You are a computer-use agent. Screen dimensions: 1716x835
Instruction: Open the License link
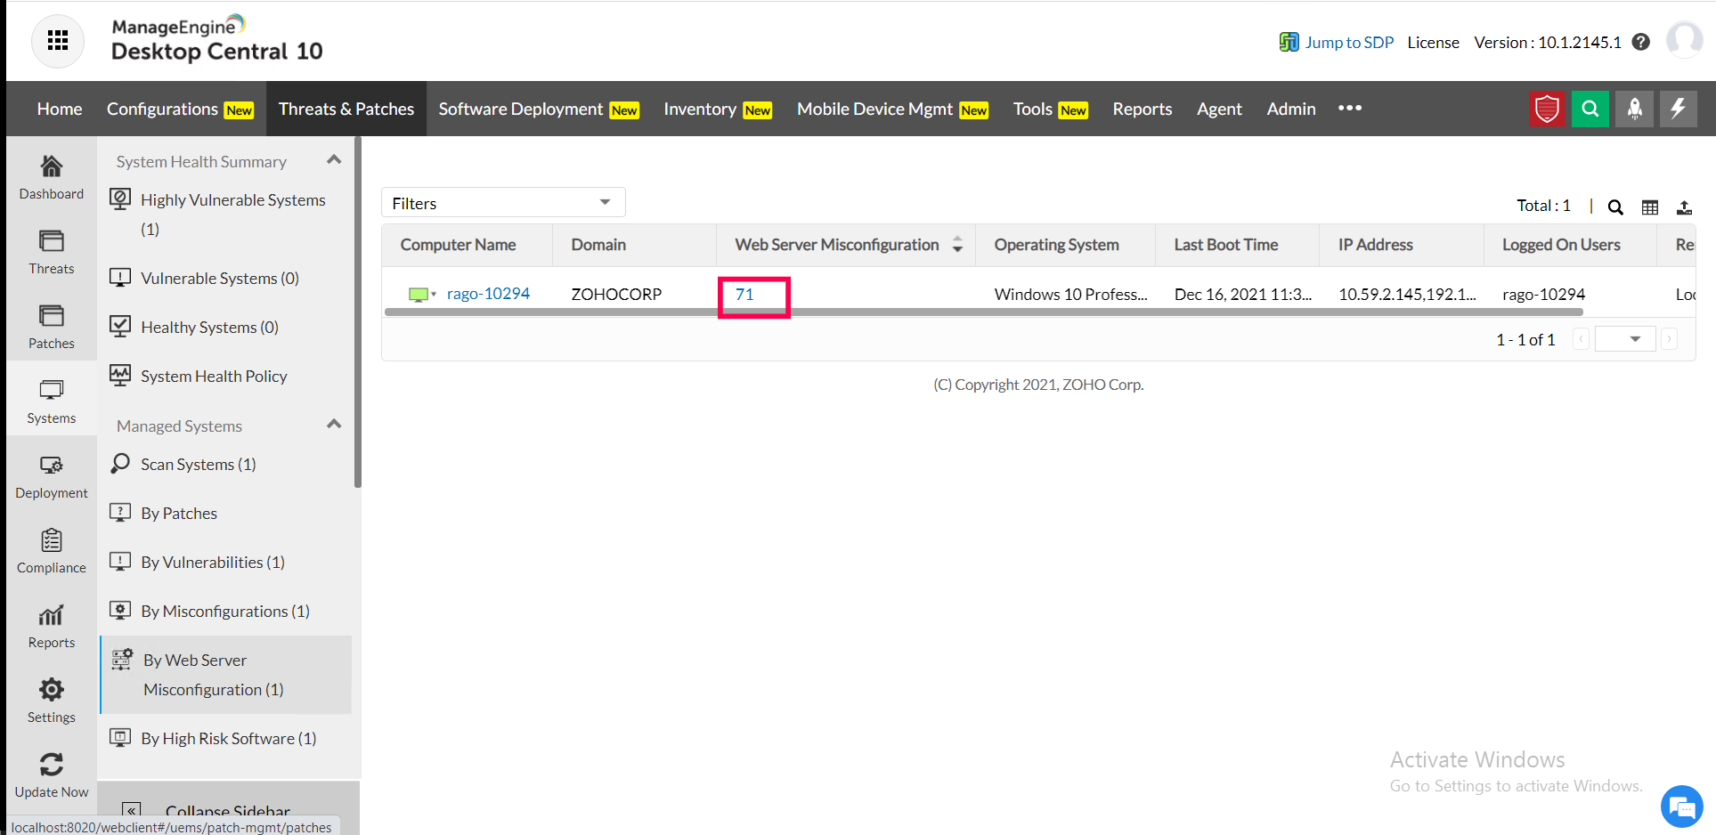(x=1434, y=42)
